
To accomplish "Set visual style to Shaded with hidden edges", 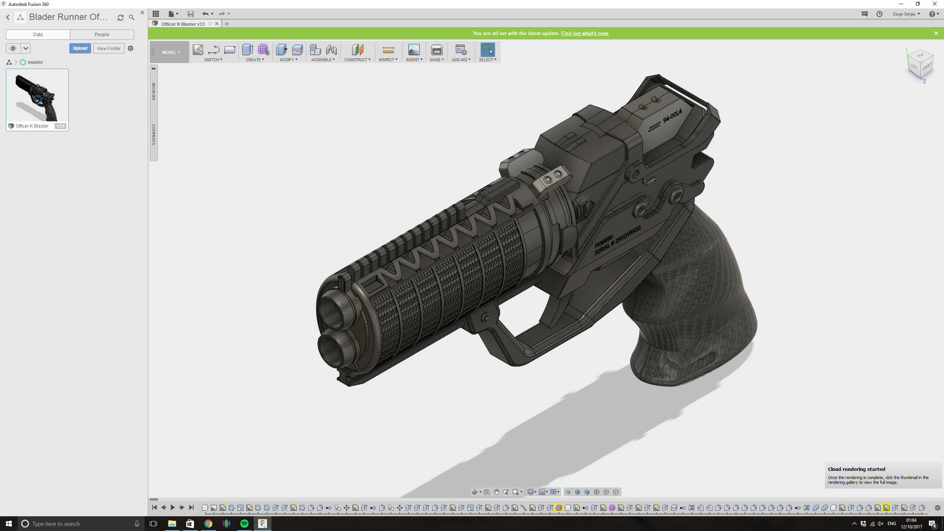I will 577,492.
